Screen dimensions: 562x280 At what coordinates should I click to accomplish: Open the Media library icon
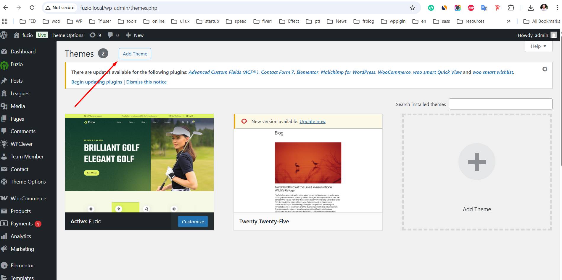pyautogui.click(x=5, y=106)
